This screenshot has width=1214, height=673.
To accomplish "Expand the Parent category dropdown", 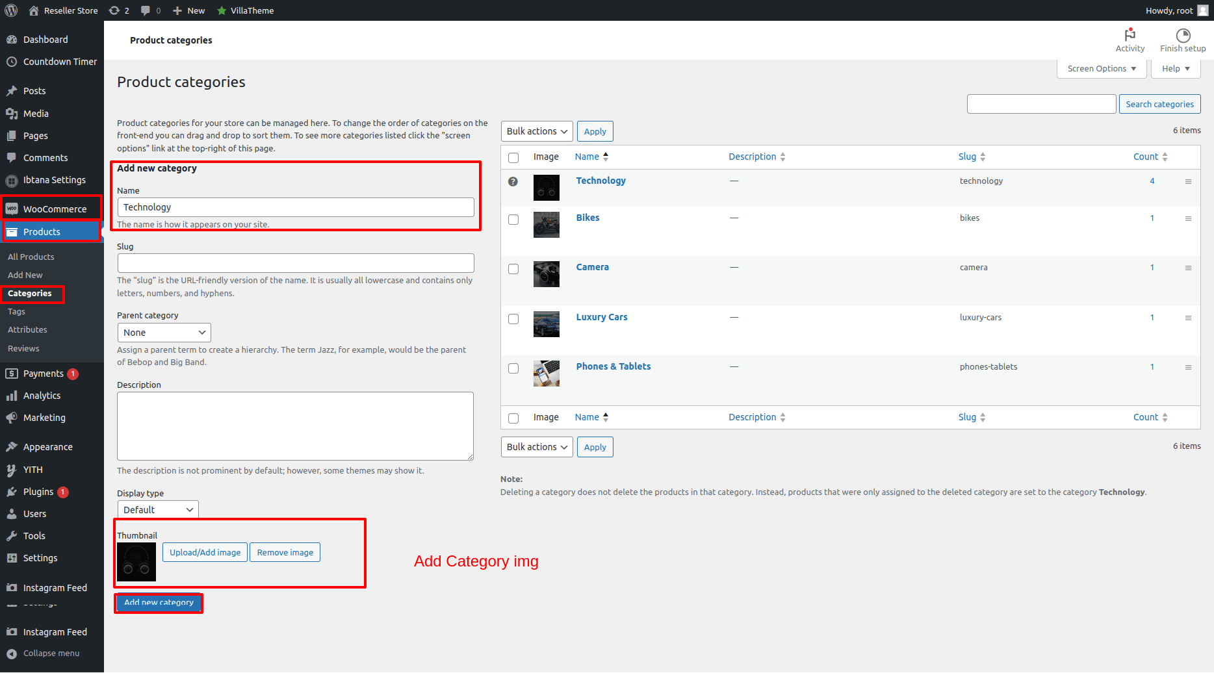I will [x=164, y=333].
